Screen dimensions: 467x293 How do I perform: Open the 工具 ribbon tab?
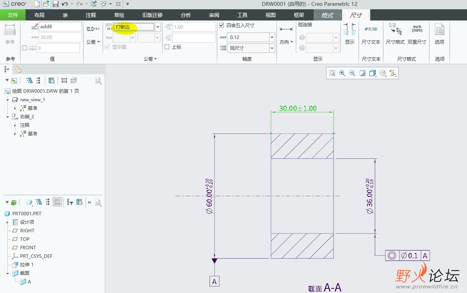coord(242,15)
